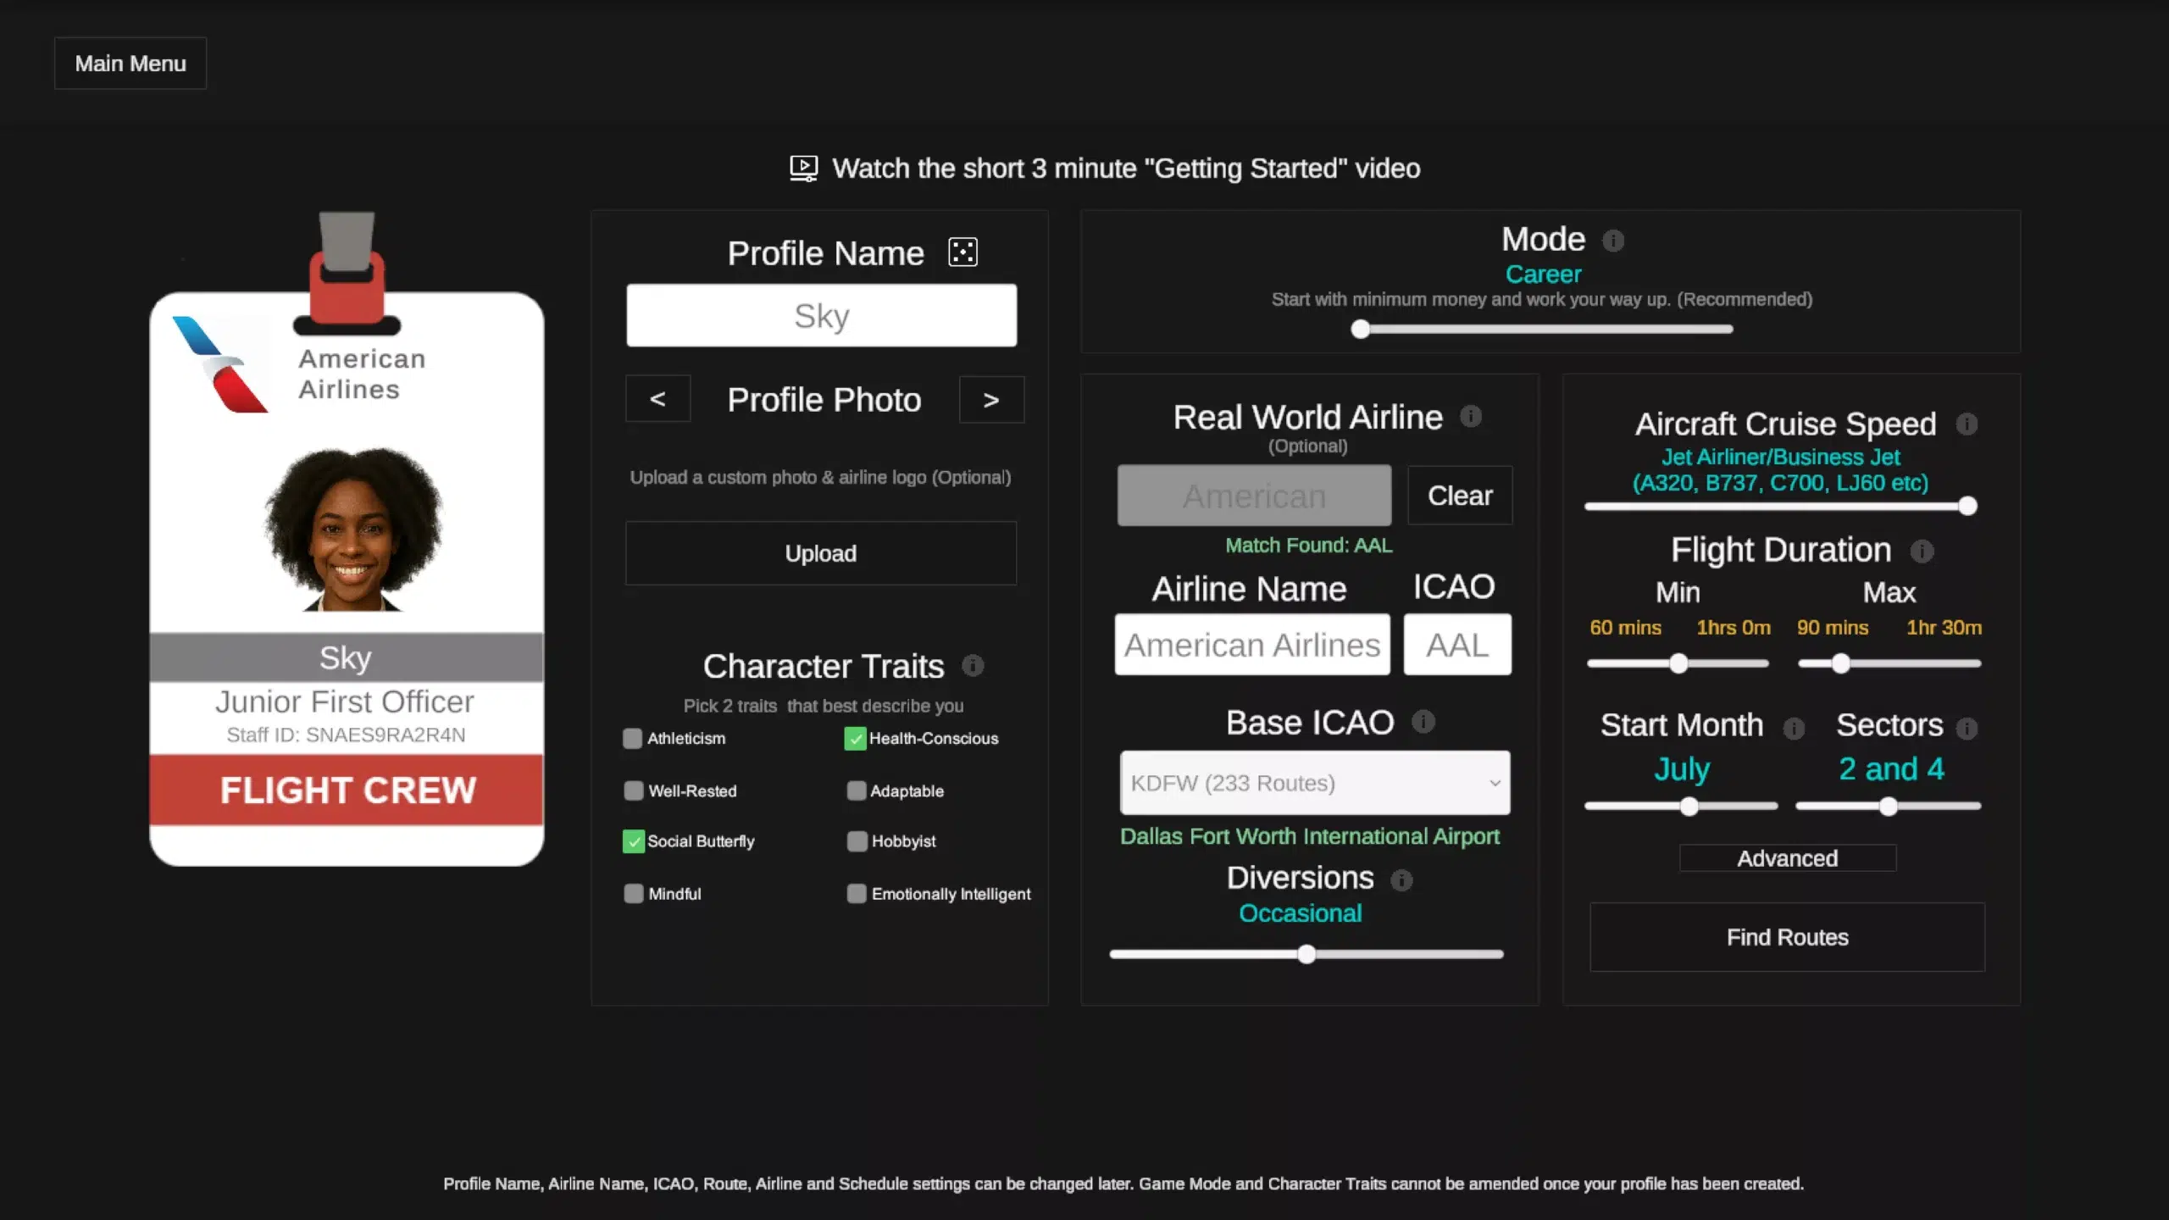Expand the Advanced settings section

[1787, 858]
